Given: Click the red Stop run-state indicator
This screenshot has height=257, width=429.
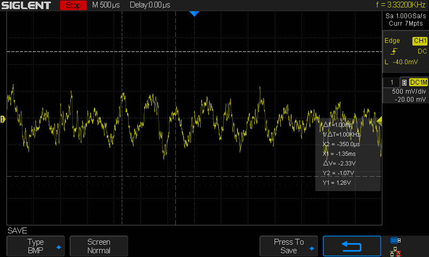Looking at the screenshot, I should 73,5.
